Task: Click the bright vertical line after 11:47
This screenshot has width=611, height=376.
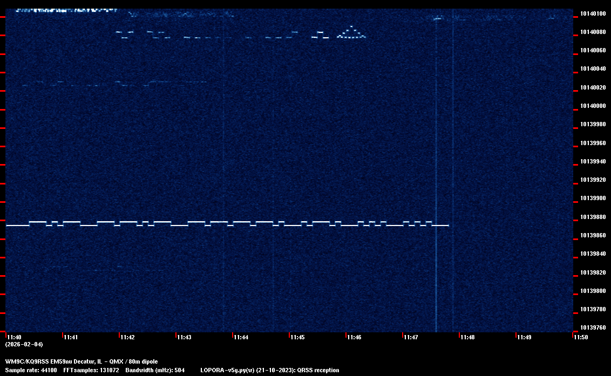Action: click(x=436, y=162)
